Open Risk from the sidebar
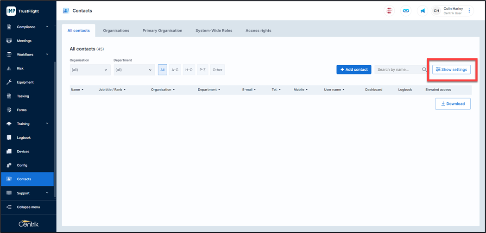The width and height of the screenshot is (486, 233). click(x=20, y=68)
